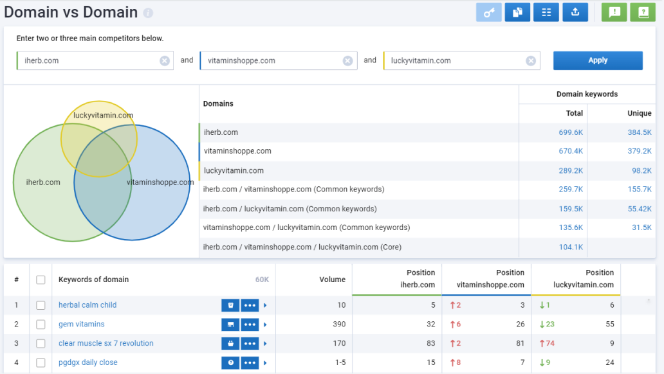Click the export upload icon button
The height and width of the screenshot is (374, 664).
(575, 12)
